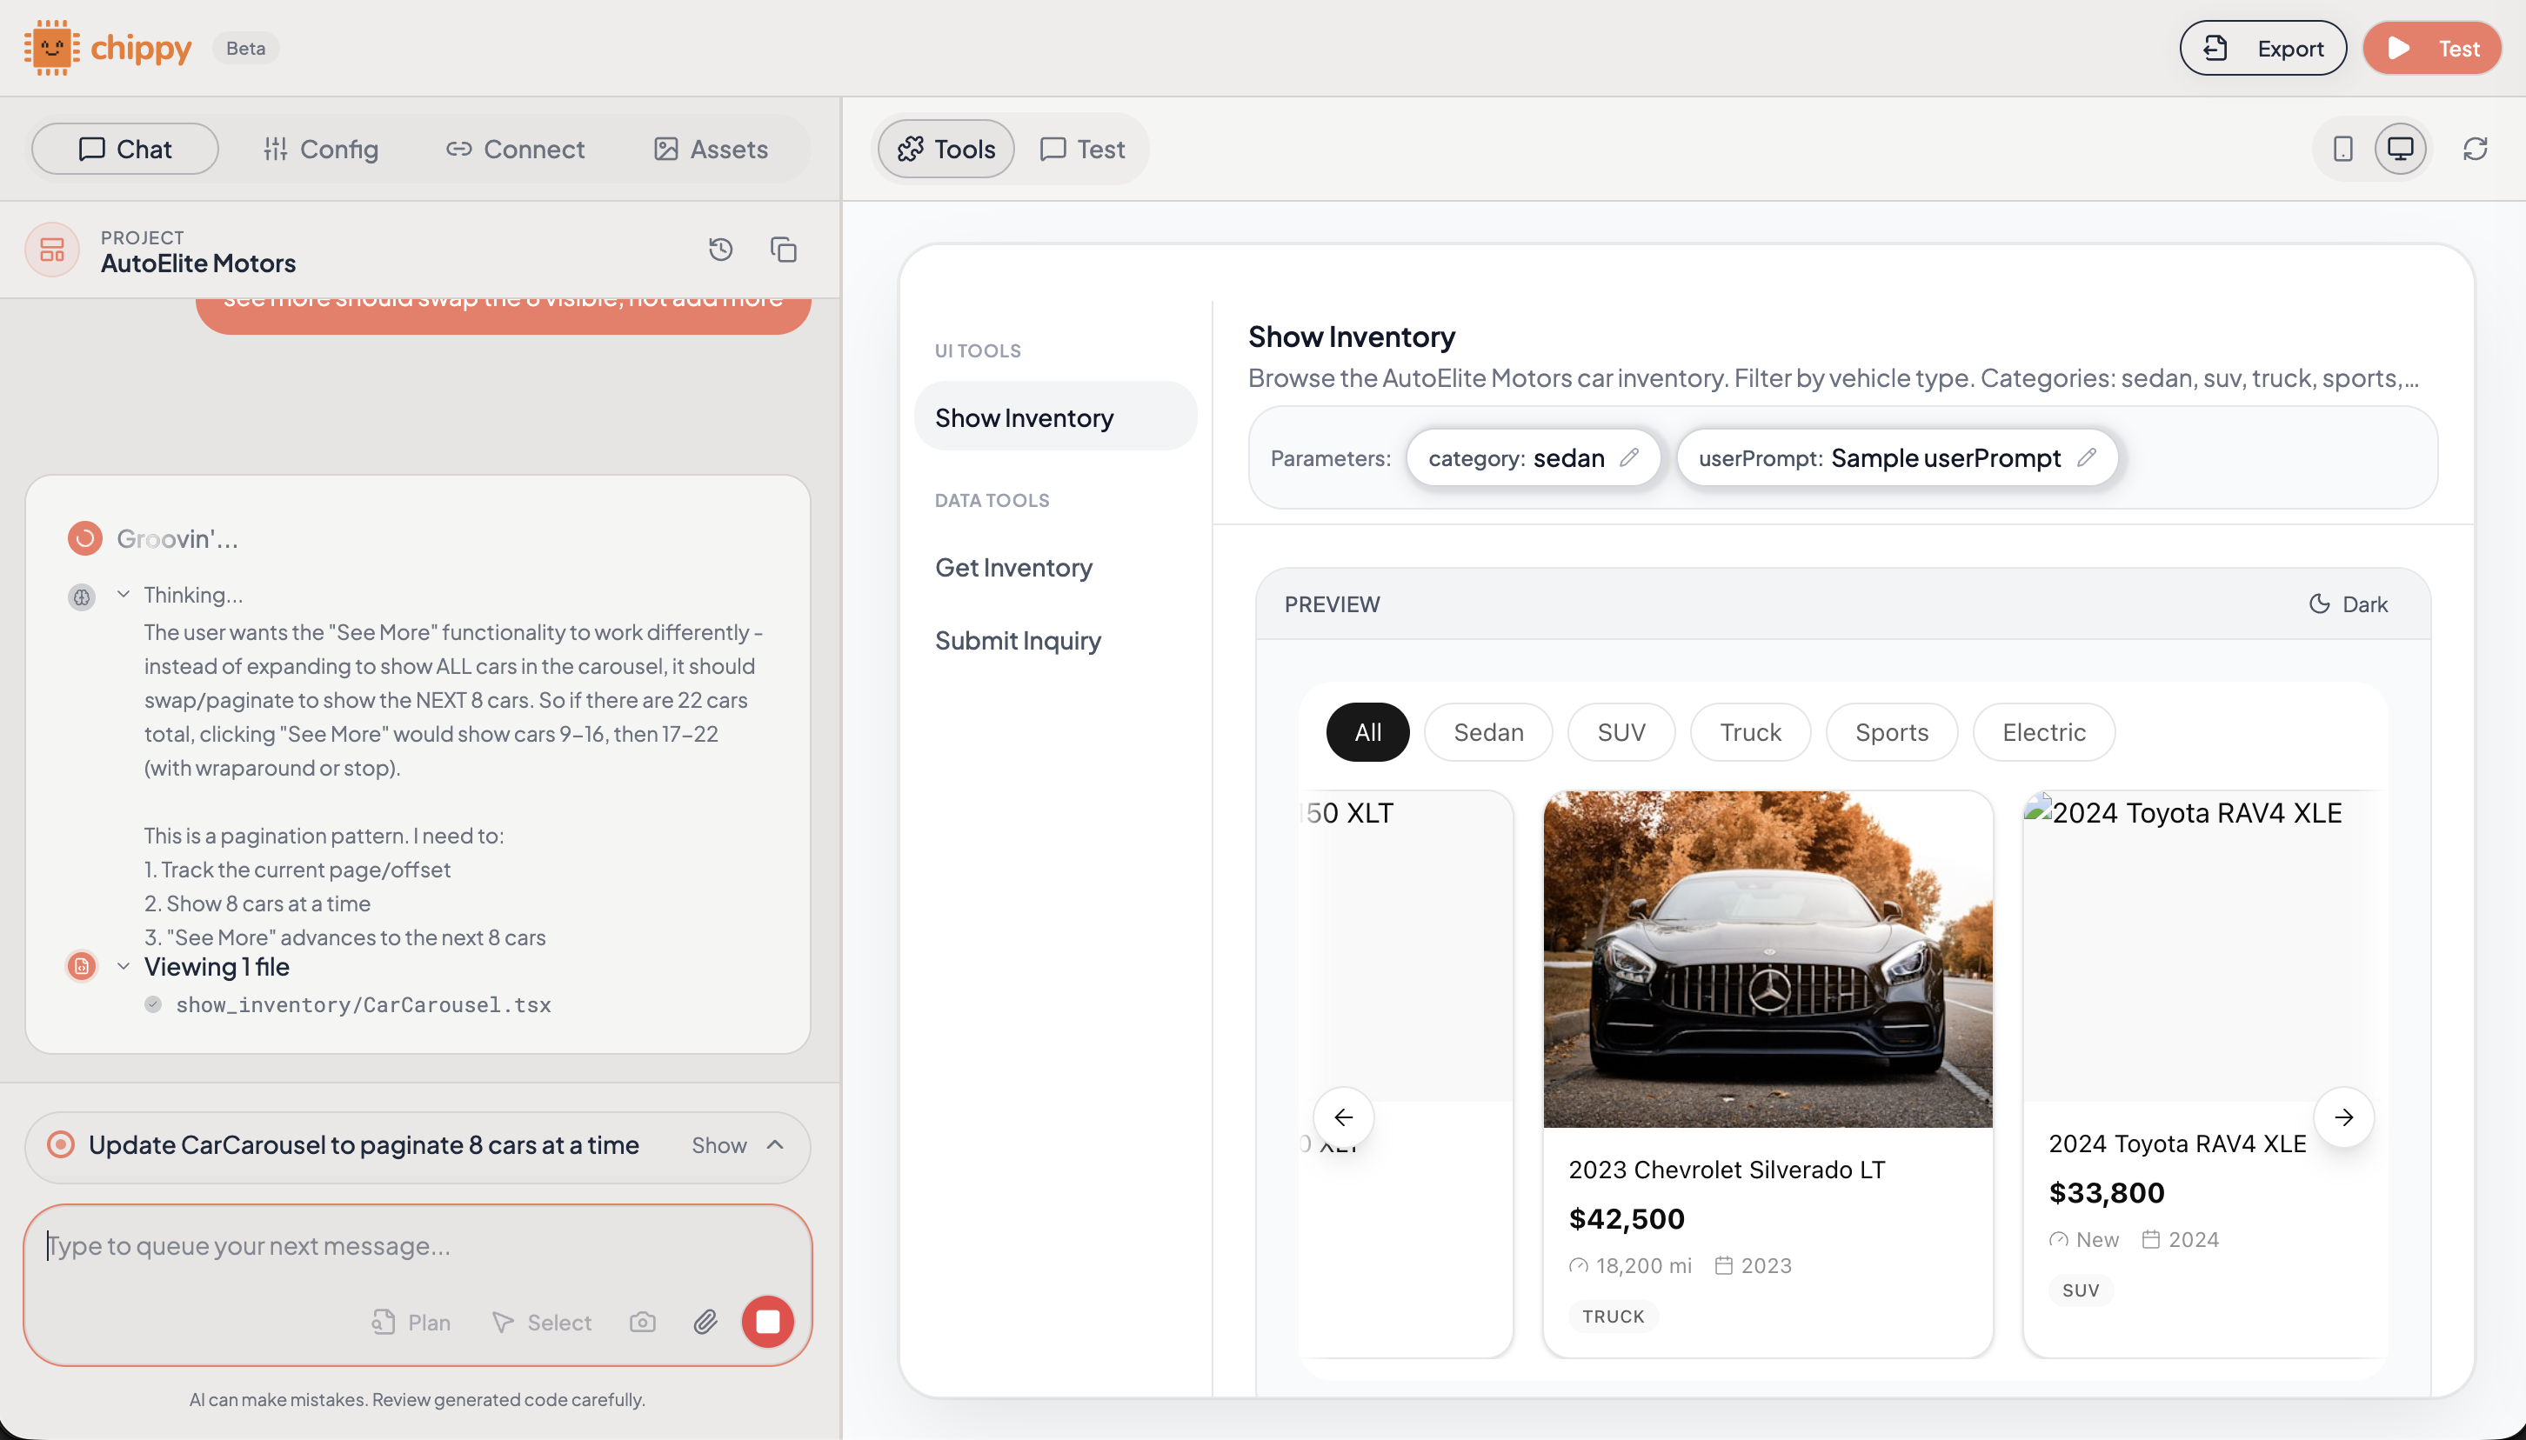
Task: Click the copy project icon
Action: pyautogui.click(x=784, y=250)
